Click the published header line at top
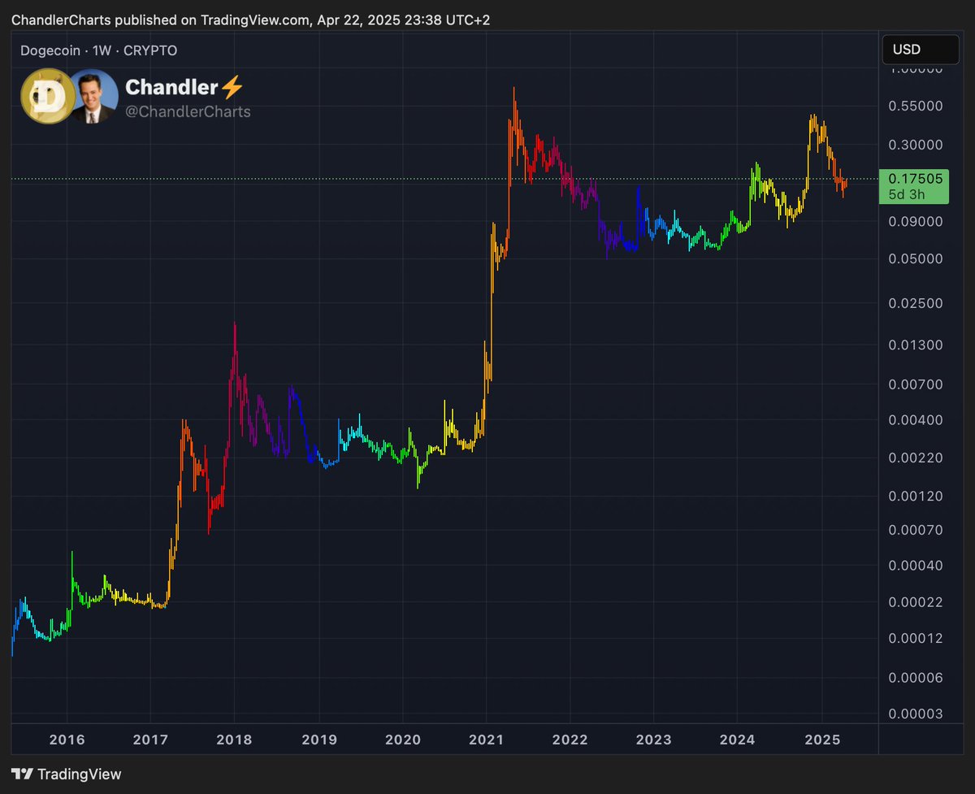This screenshot has height=794, width=975. pyautogui.click(x=251, y=20)
